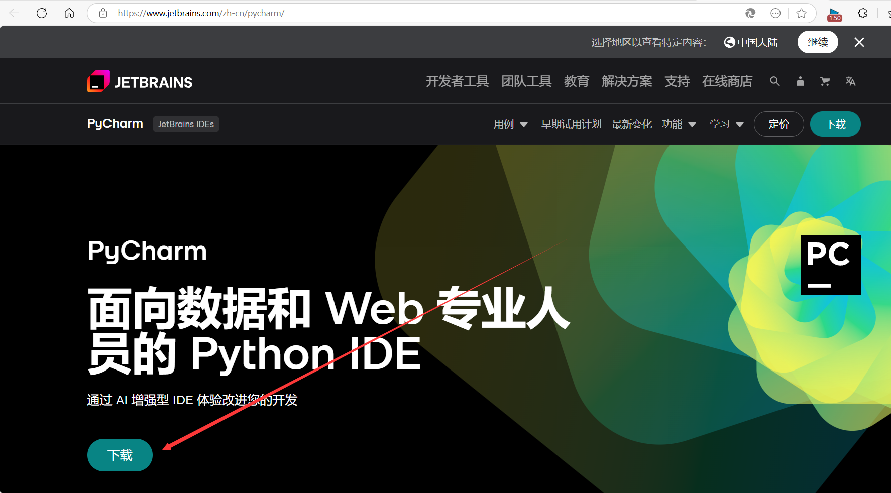Open the shopping cart icon
Screen dimensions: 891x493
825,81
